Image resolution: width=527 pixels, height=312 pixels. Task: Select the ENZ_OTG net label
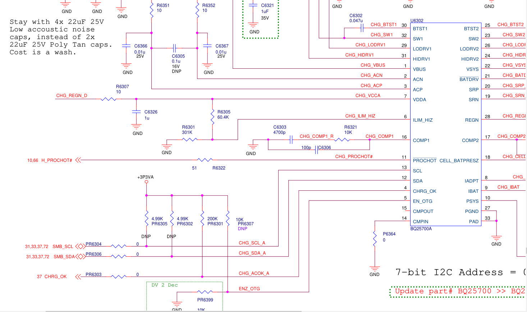249,289
